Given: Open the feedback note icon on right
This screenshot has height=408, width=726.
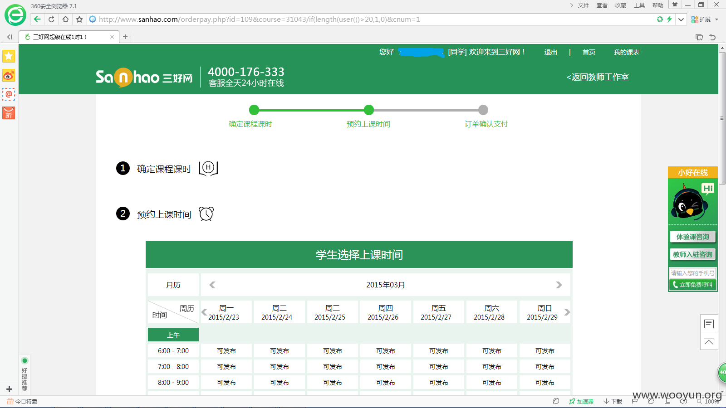Looking at the screenshot, I should tap(709, 324).
